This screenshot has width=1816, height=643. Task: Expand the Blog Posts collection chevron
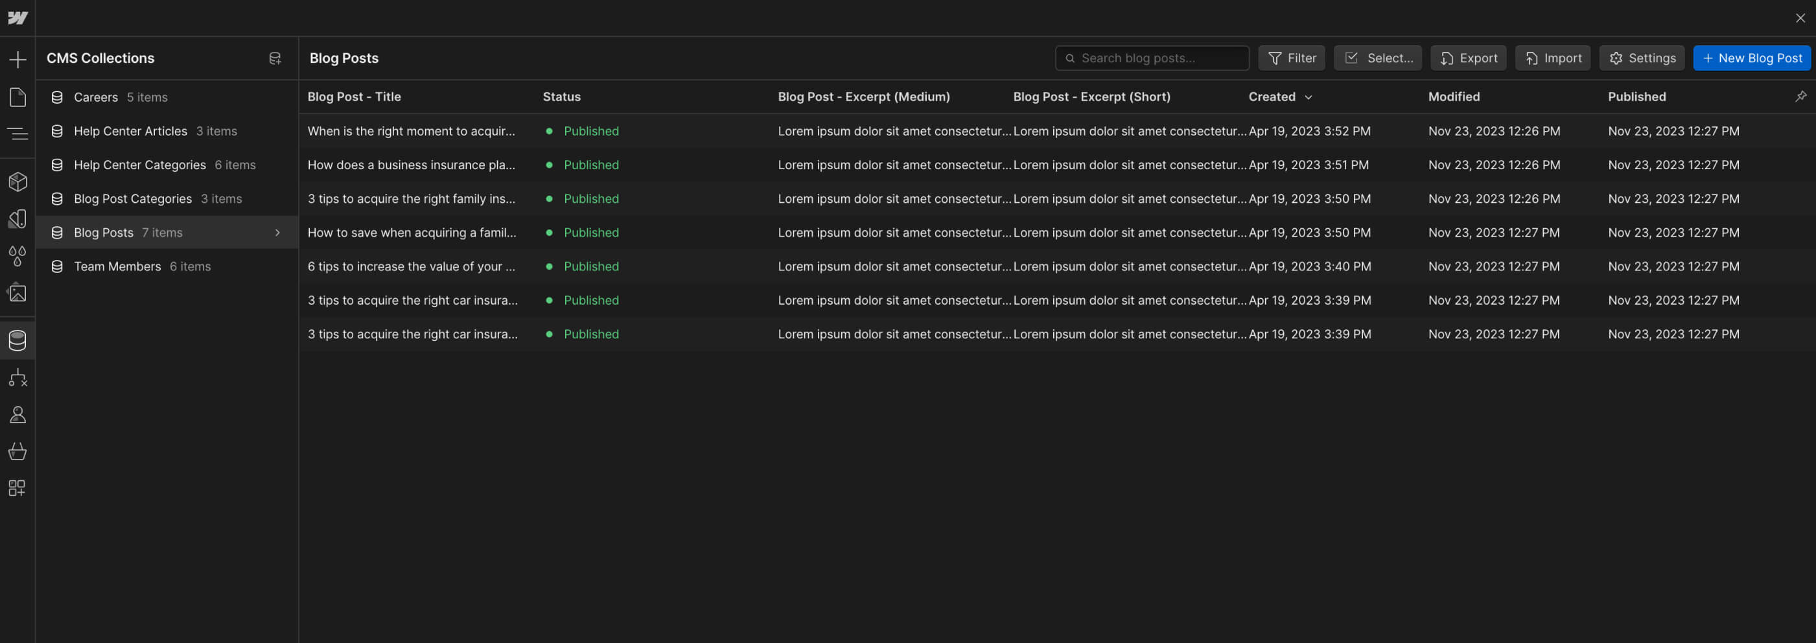277,232
